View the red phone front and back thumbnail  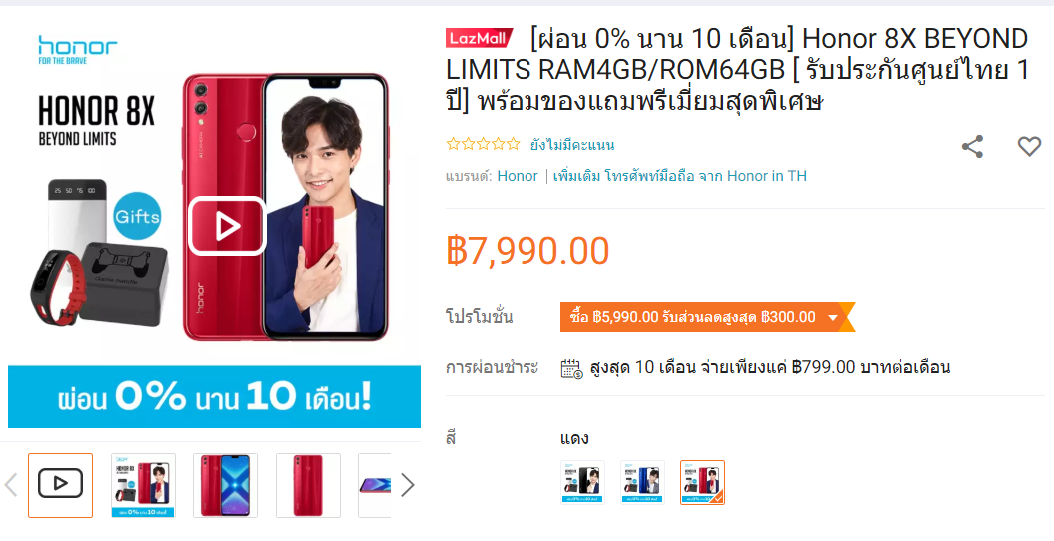pos(225,485)
